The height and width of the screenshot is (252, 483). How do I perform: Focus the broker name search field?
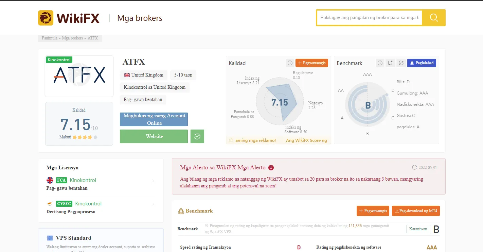click(x=369, y=18)
